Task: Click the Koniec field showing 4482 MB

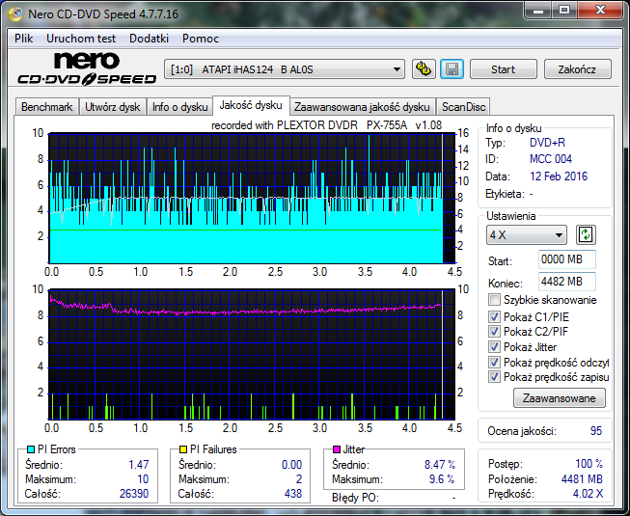Action: 567,282
